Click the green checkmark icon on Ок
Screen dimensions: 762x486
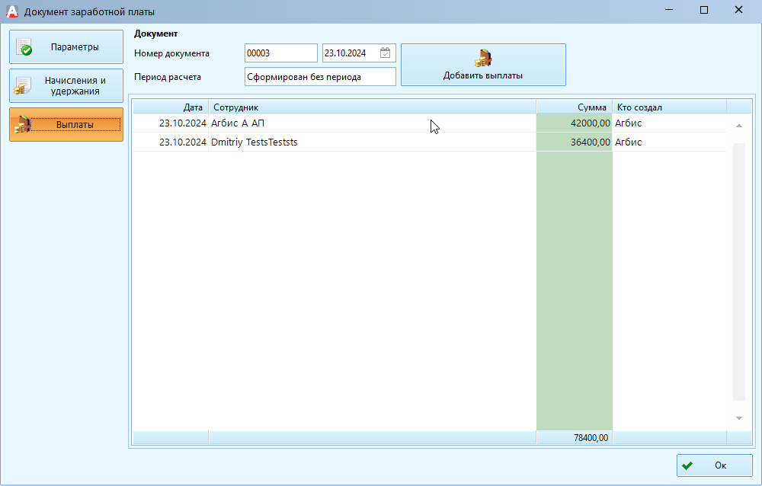point(687,465)
